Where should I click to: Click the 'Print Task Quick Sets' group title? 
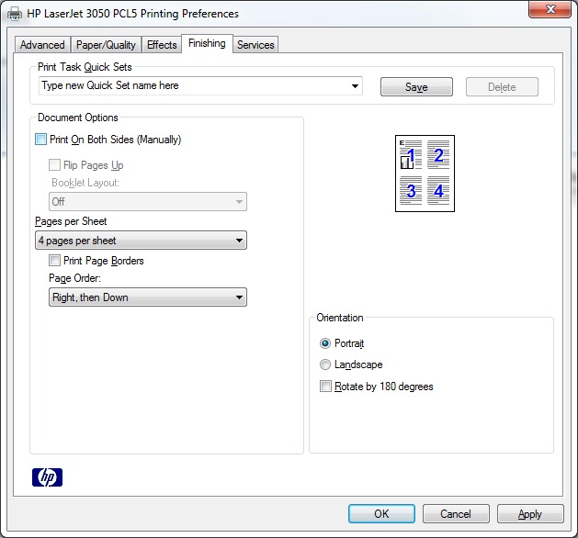[x=85, y=67]
